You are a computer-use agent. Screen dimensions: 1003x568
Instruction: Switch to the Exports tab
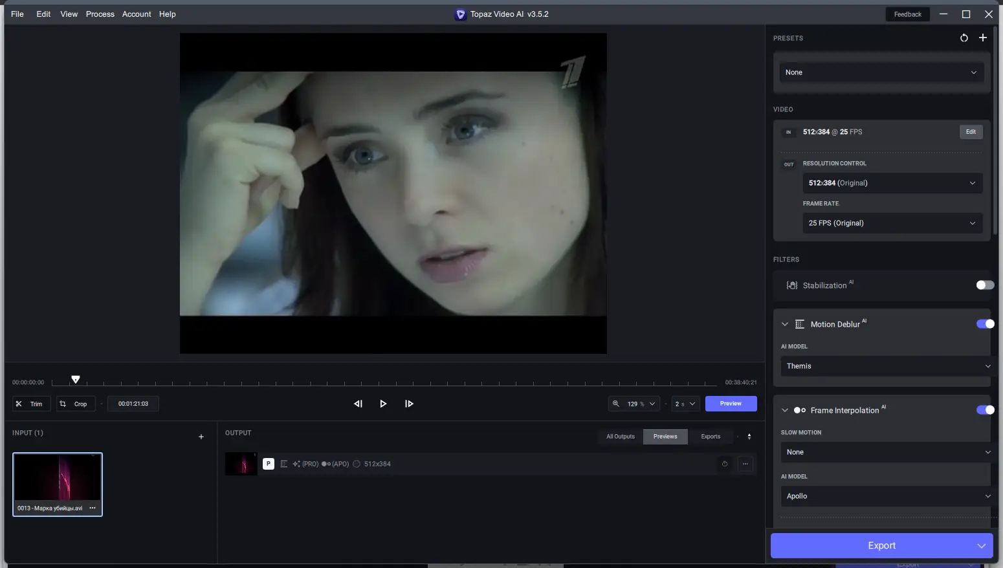point(710,437)
